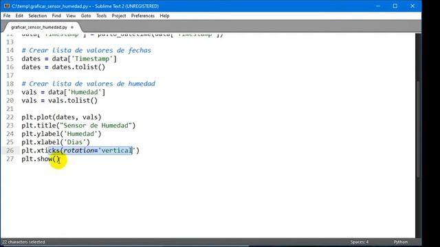Click the Sublime Text app icon in title bar
440x247 pixels.
tap(6, 6)
